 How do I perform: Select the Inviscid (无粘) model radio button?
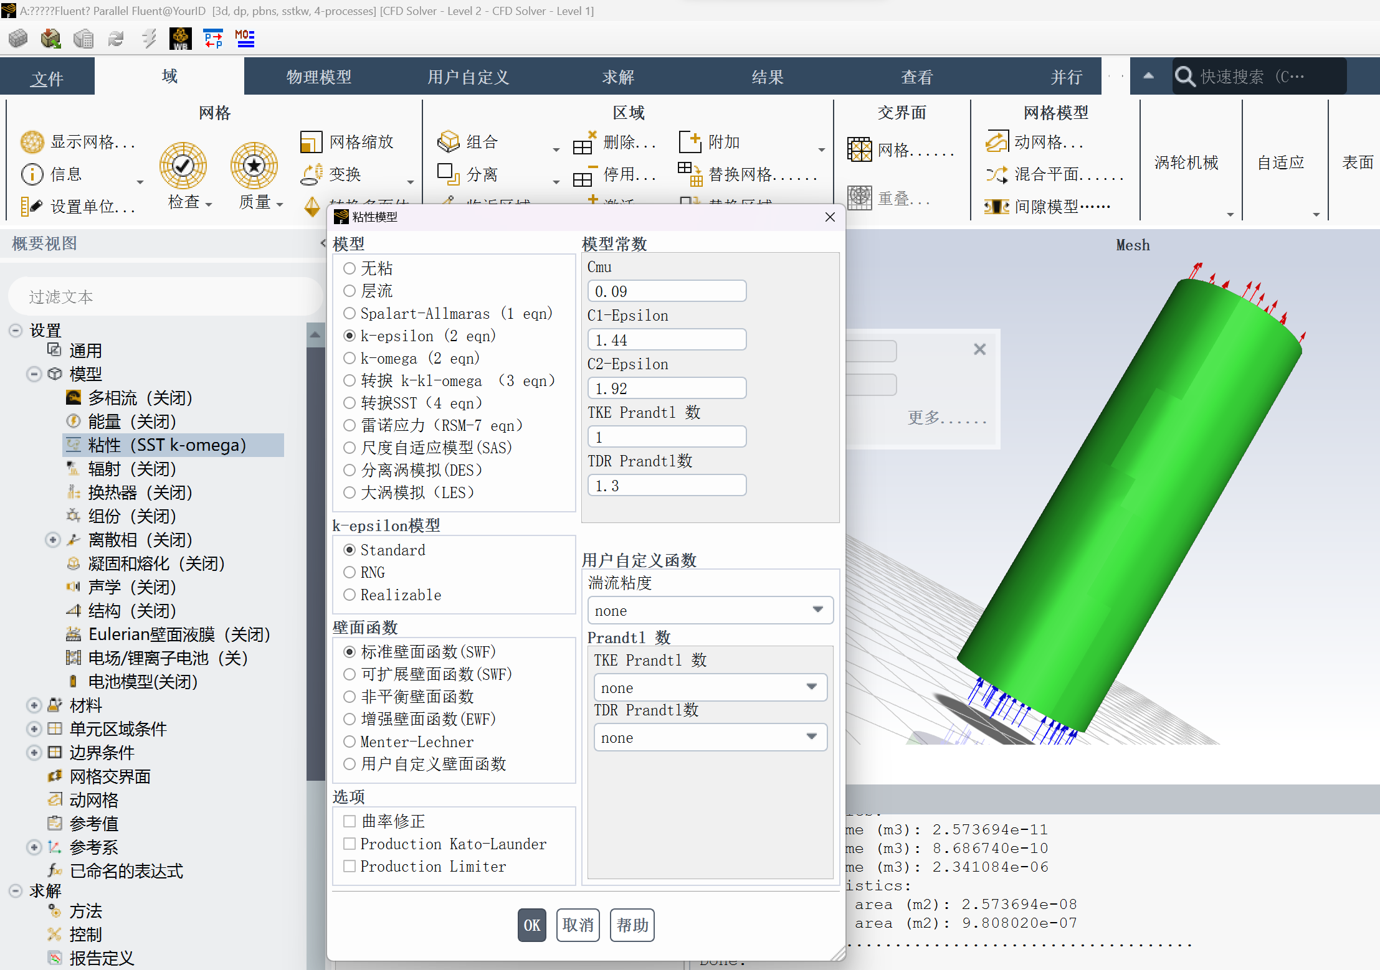pos(350,268)
